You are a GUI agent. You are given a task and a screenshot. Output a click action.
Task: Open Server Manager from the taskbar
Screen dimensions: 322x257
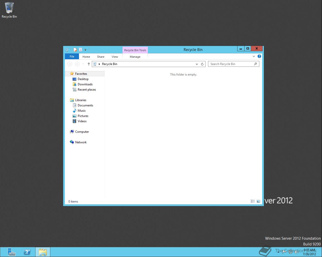[x=11, y=252]
